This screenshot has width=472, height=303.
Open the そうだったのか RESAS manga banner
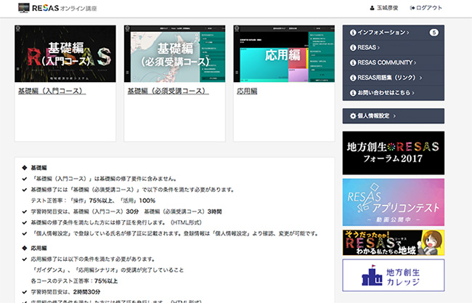coord(394,243)
